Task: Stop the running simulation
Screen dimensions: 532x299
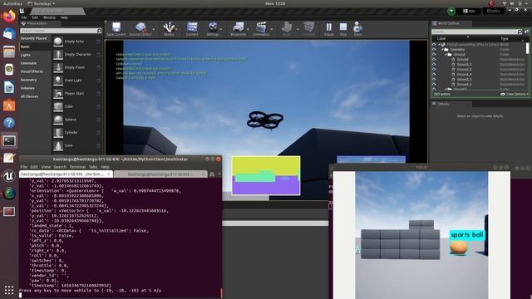Action: click(343, 27)
